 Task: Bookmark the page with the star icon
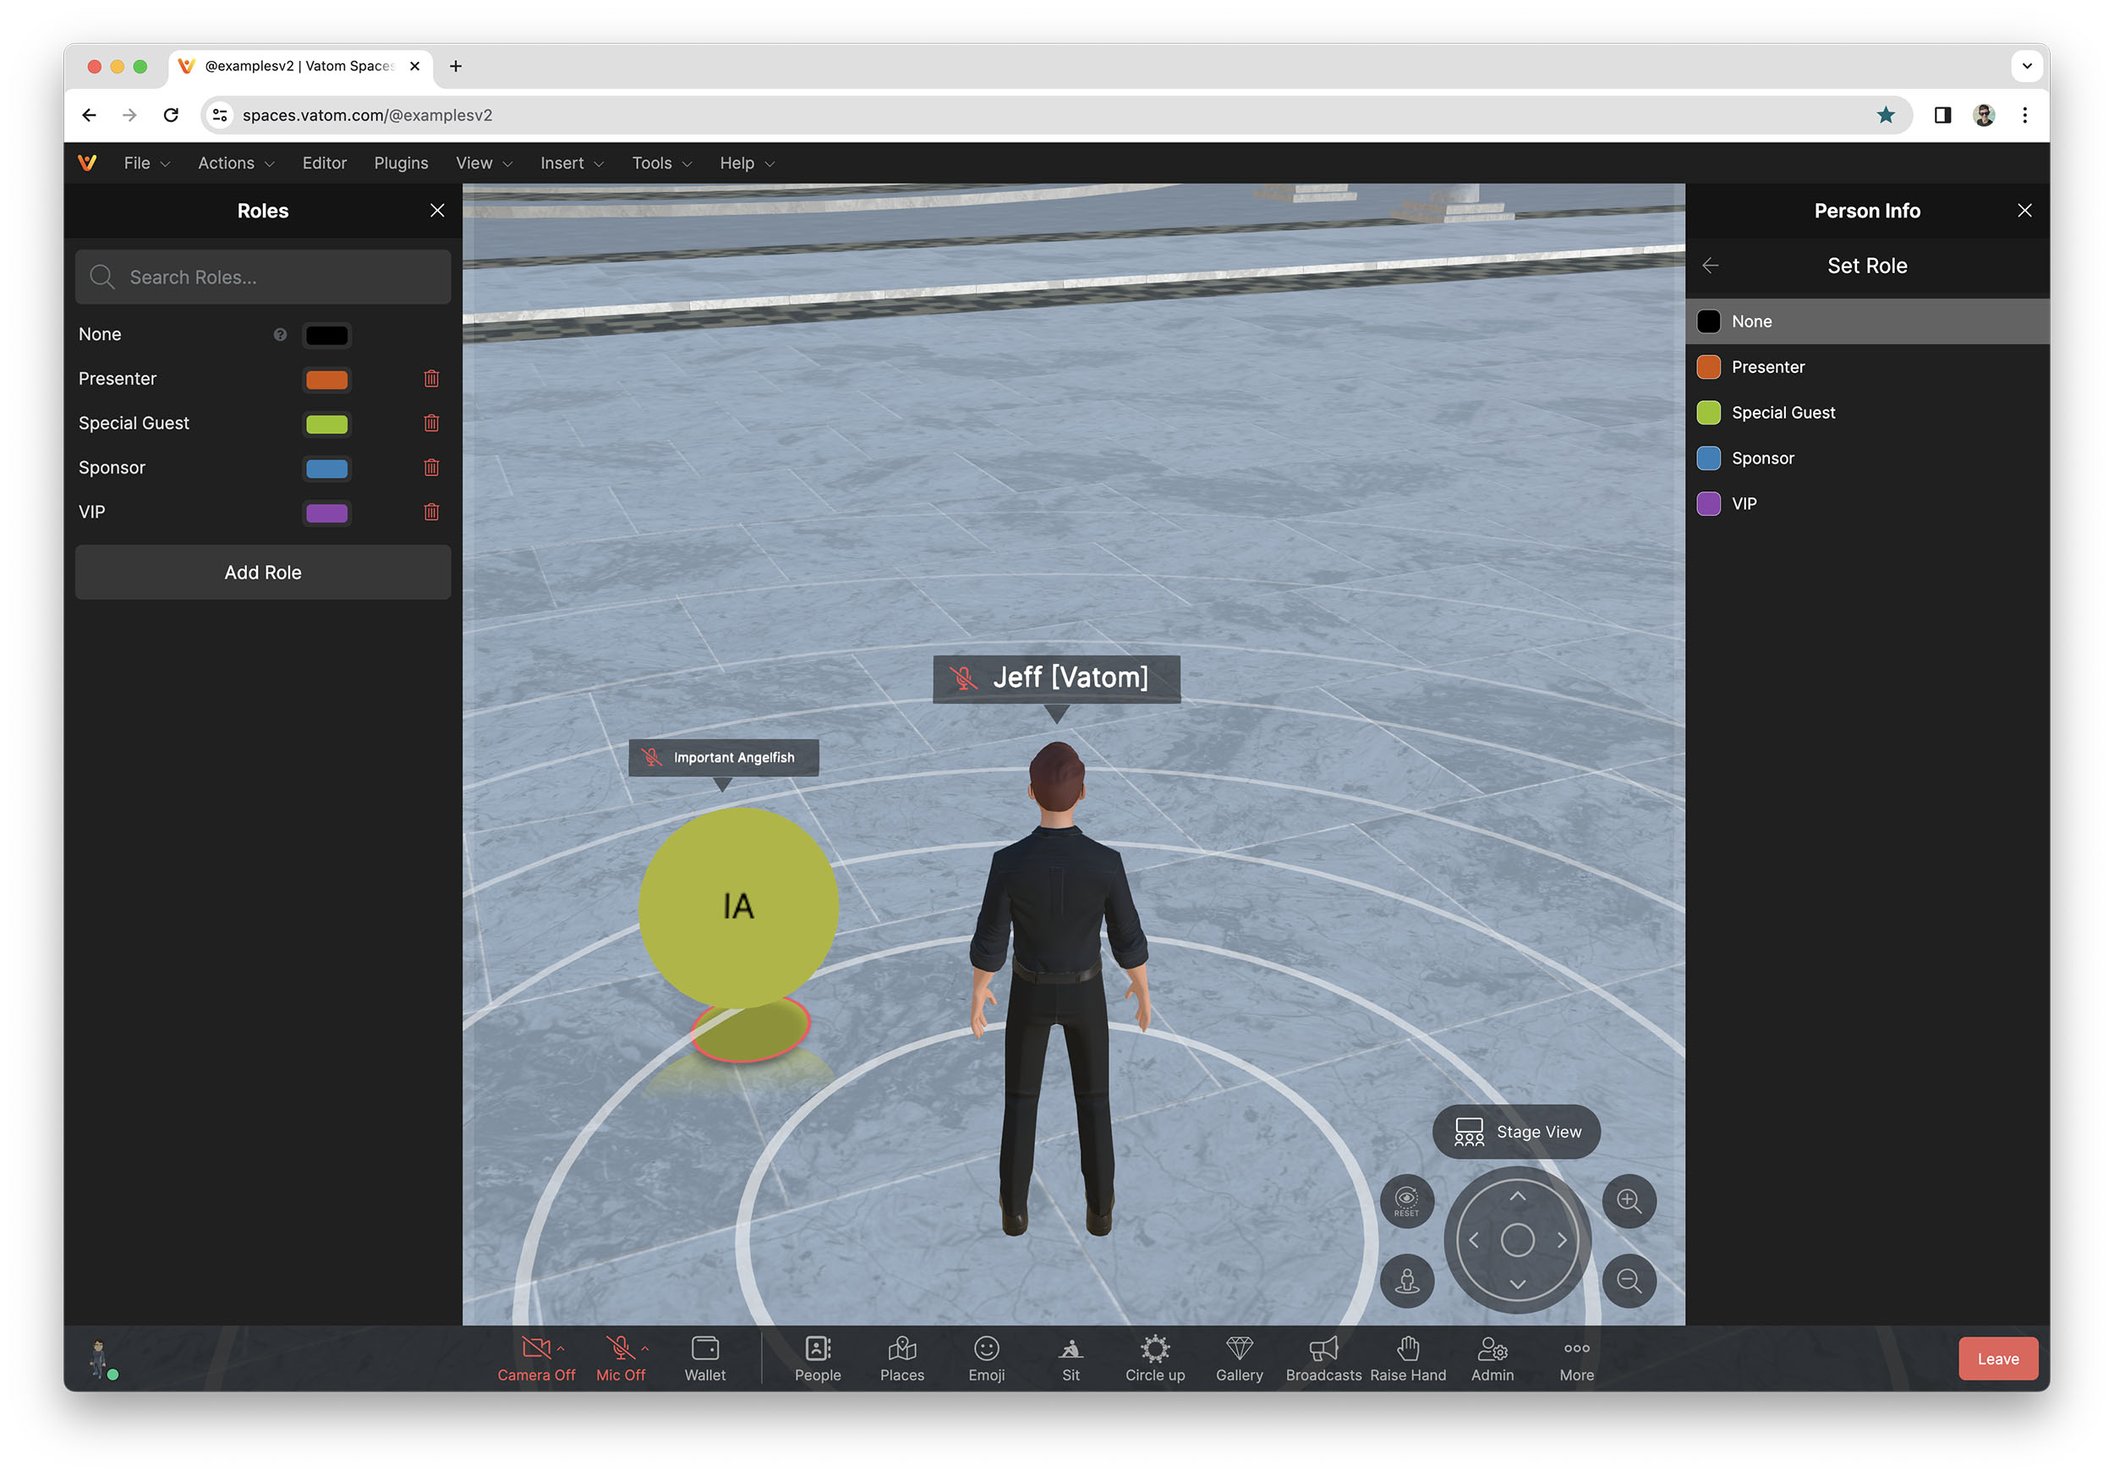(x=1886, y=115)
